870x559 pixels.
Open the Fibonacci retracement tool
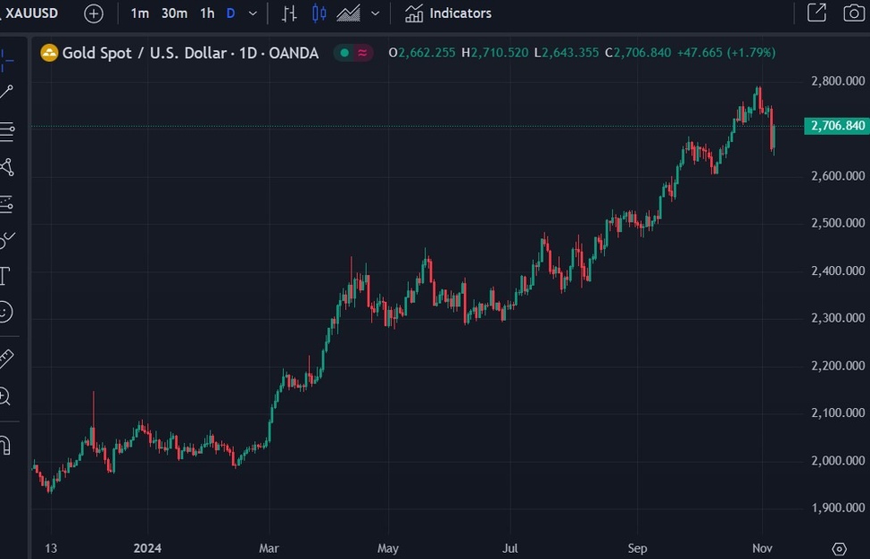click(6, 132)
